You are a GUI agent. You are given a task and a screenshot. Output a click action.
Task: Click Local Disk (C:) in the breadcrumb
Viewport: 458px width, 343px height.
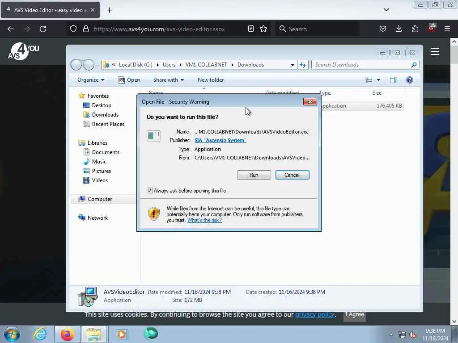click(136, 65)
